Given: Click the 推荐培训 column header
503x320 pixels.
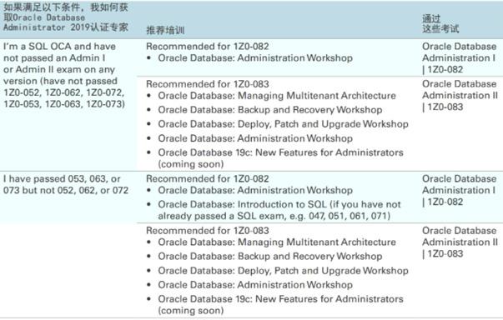Looking at the screenshot, I should pyautogui.click(x=165, y=31).
